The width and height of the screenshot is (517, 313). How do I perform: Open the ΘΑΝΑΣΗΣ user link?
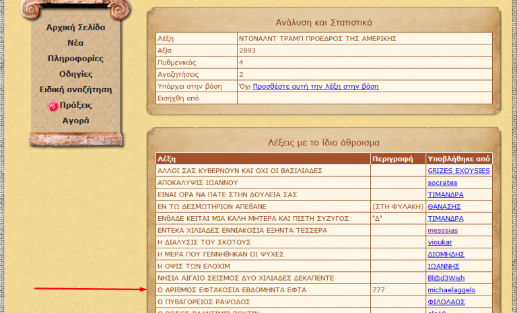[445, 207]
